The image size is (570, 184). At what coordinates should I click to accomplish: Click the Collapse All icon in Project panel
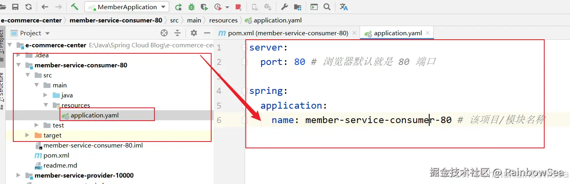[x=177, y=33]
